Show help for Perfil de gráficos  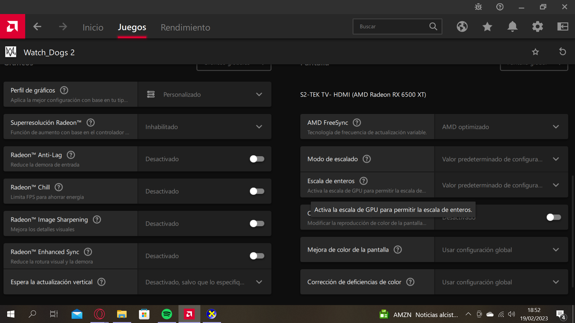pyautogui.click(x=64, y=90)
